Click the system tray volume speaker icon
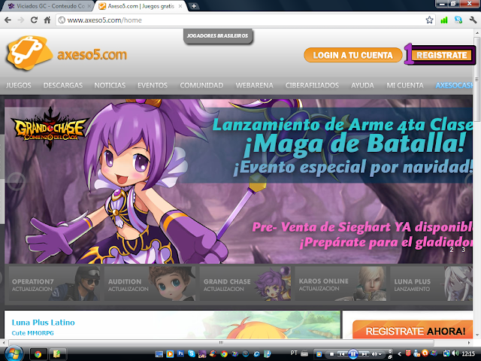The width and height of the screenshot is (481, 361). 455,353
